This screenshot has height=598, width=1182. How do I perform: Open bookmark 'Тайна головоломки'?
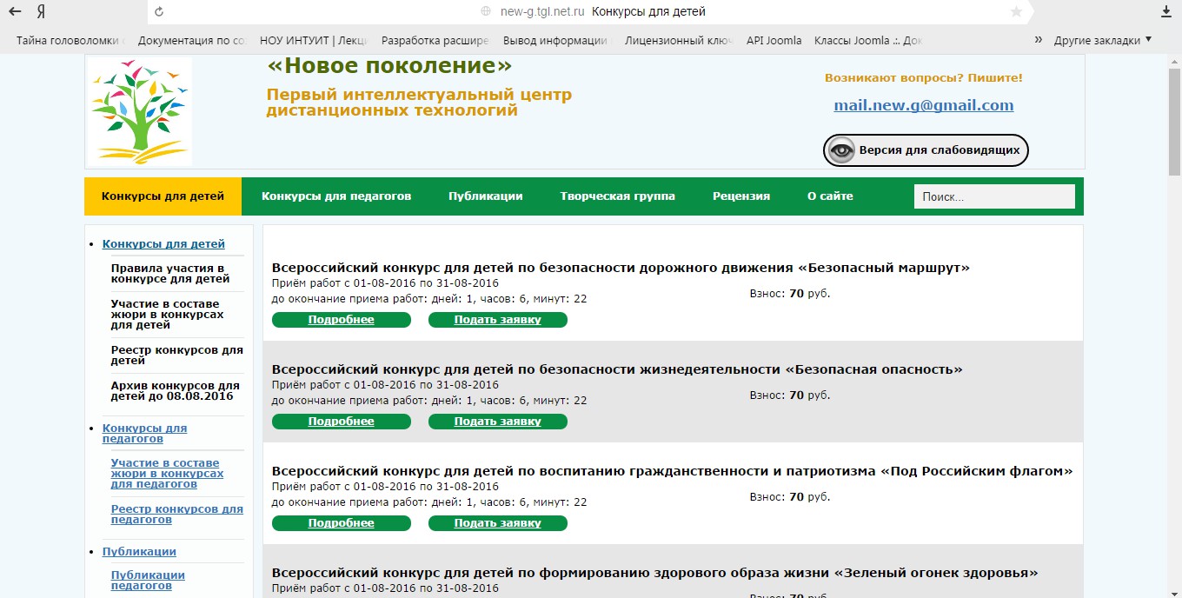(70, 40)
